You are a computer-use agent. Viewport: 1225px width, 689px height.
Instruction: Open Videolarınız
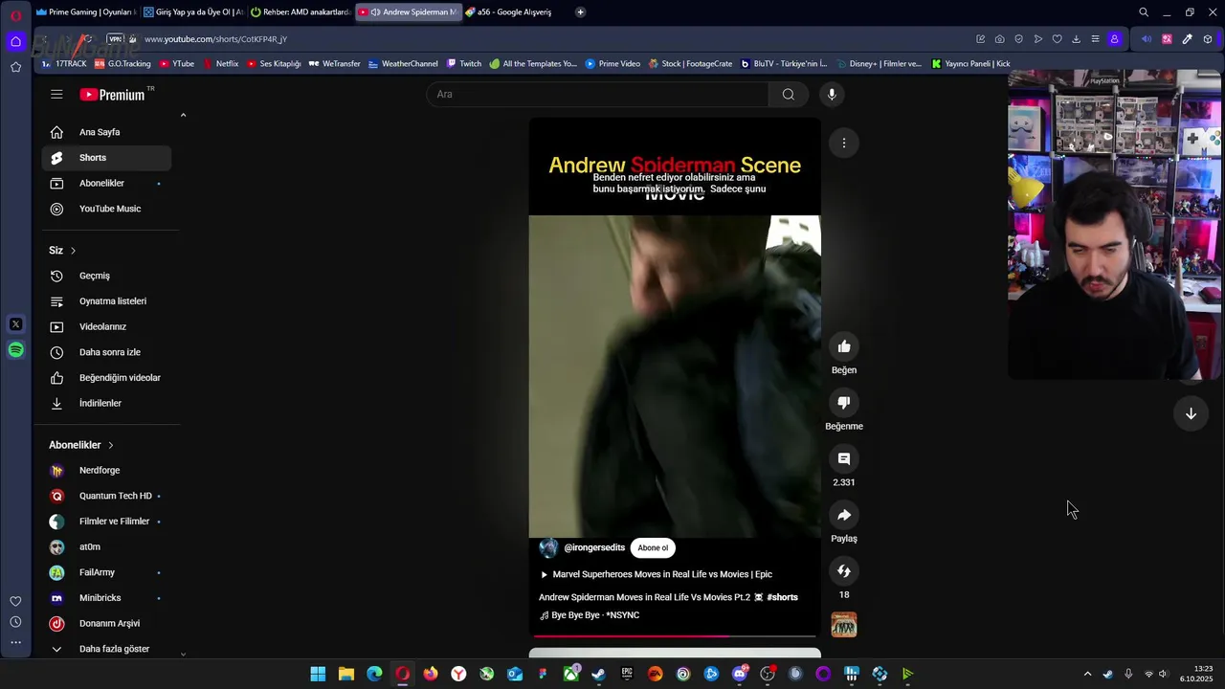[106, 327]
